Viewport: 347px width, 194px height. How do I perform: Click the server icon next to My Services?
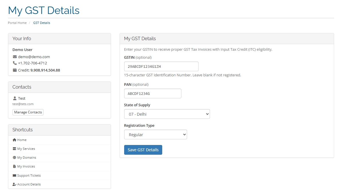click(15, 149)
